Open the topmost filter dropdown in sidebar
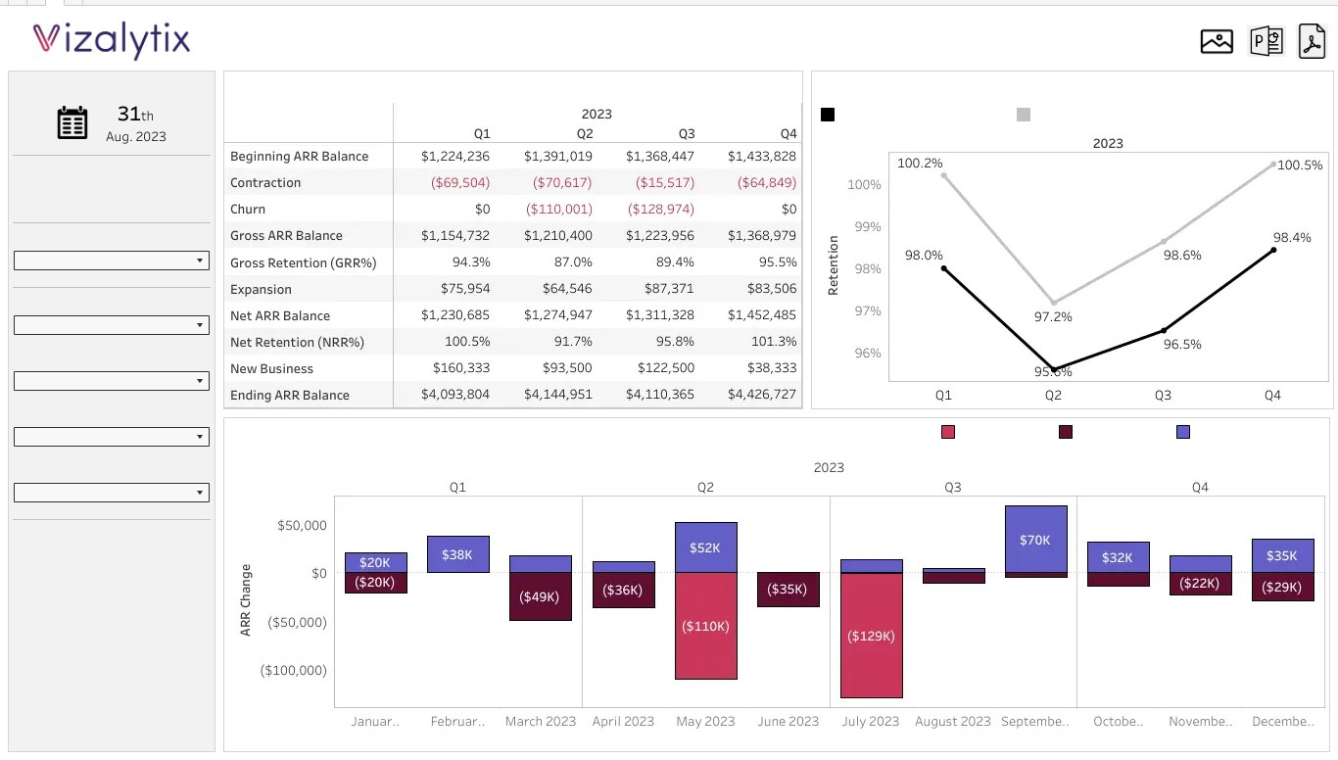The height and width of the screenshot is (760, 1338). (112, 261)
